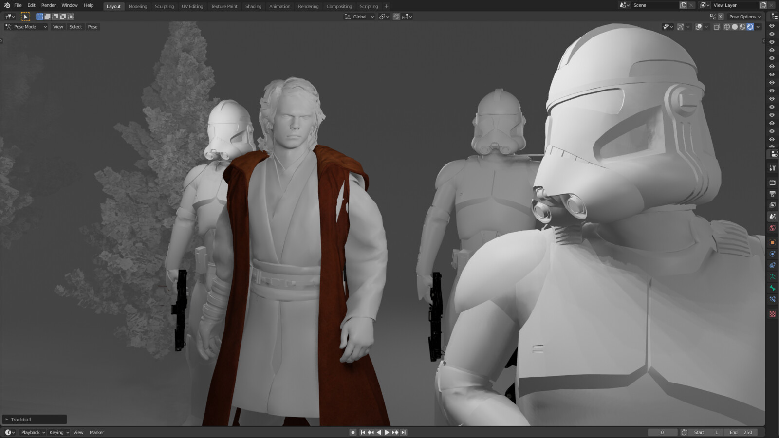Image resolution: width=779 pixels, height=438 pixels.
Task: Create a new scene with the copy icon
Action: click(683, 5)
